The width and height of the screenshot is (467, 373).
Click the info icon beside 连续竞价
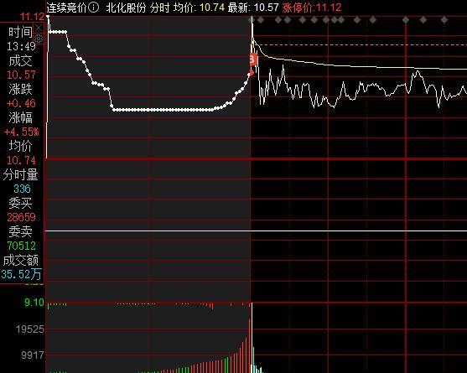pos(94,8)
